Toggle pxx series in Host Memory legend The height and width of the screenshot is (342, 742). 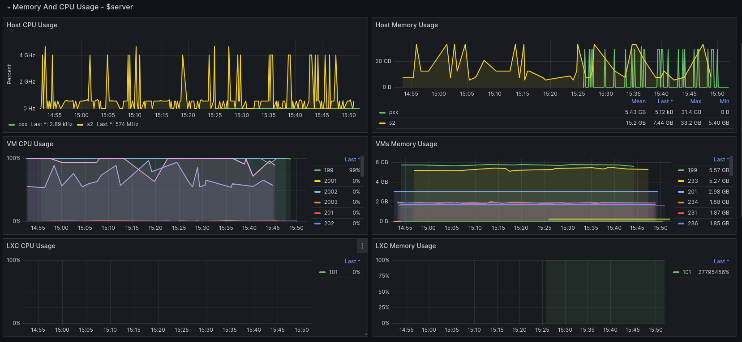point(394,112)
